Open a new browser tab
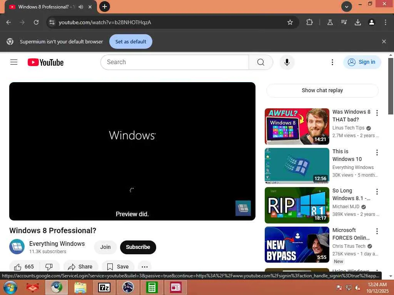This screenshot has height=295, width=394. pos(105,7)
